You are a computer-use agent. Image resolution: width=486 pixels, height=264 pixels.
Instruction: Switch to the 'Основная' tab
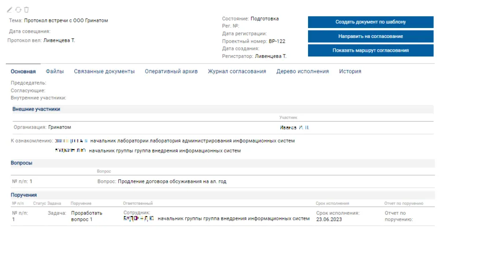[23, 71]
